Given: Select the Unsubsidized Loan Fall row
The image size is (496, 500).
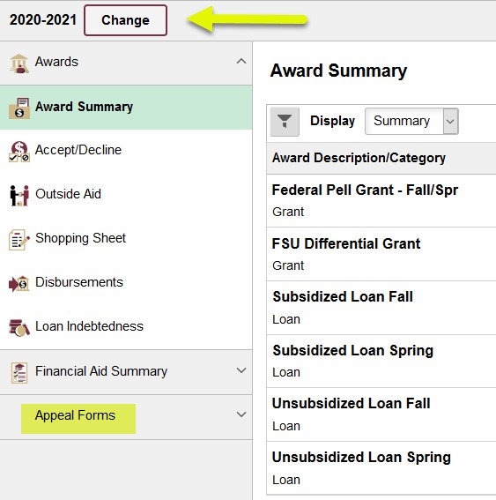Looking at the screenshot, I should [x=381, y=414].
